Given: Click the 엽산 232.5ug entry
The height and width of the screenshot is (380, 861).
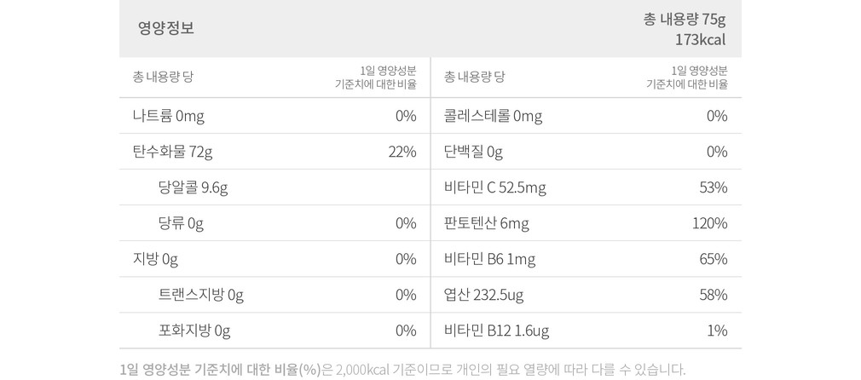Looking at the screenshot, I should [484, 295].
